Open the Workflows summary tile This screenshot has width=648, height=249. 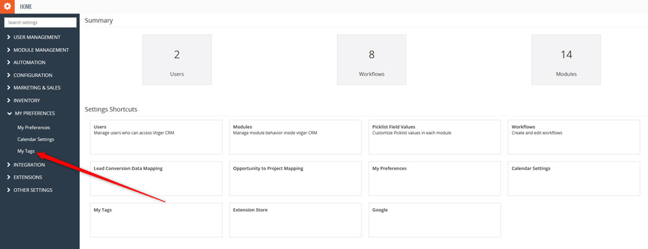point(371,60)
